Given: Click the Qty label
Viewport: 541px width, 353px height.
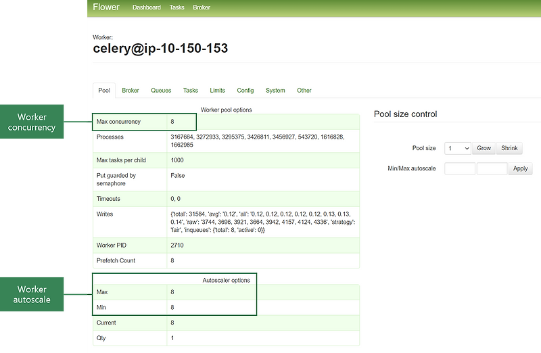Looking at the screenshot, I should [x=101, y=338].
